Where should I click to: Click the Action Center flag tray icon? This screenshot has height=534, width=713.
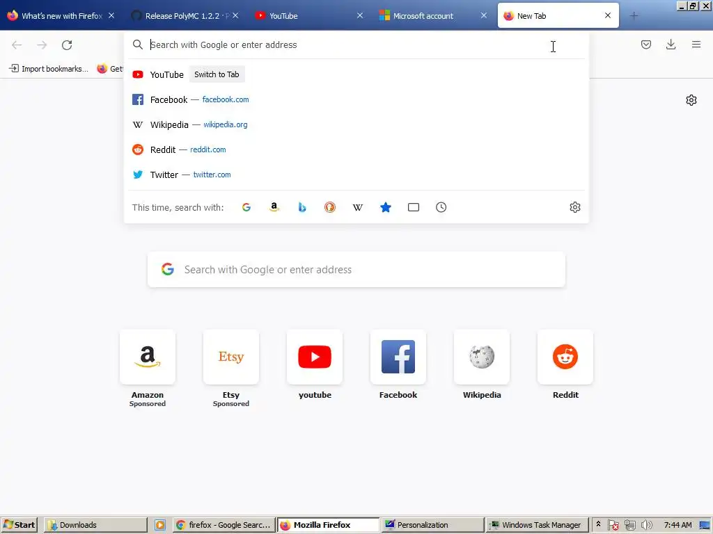pyautogui.click(x=613, y=525)
